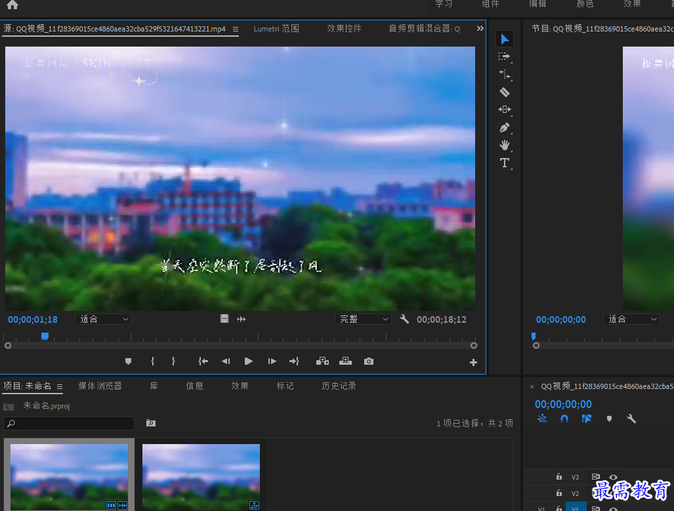Add marker in timeline panel
The height and width of the screenshot is (511, 674).
point(609,419)
